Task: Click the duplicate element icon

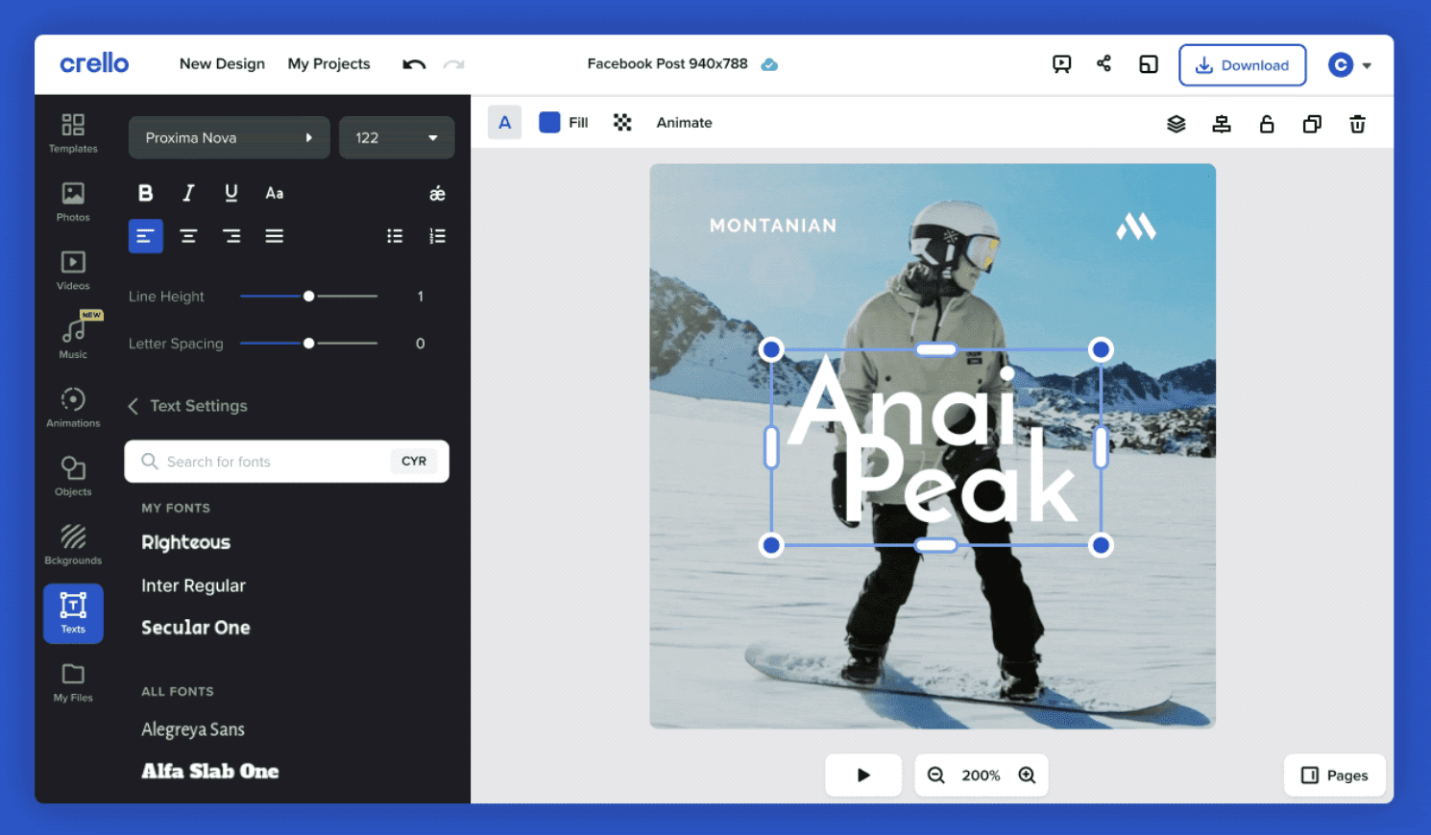Action: click(1312, 124)
